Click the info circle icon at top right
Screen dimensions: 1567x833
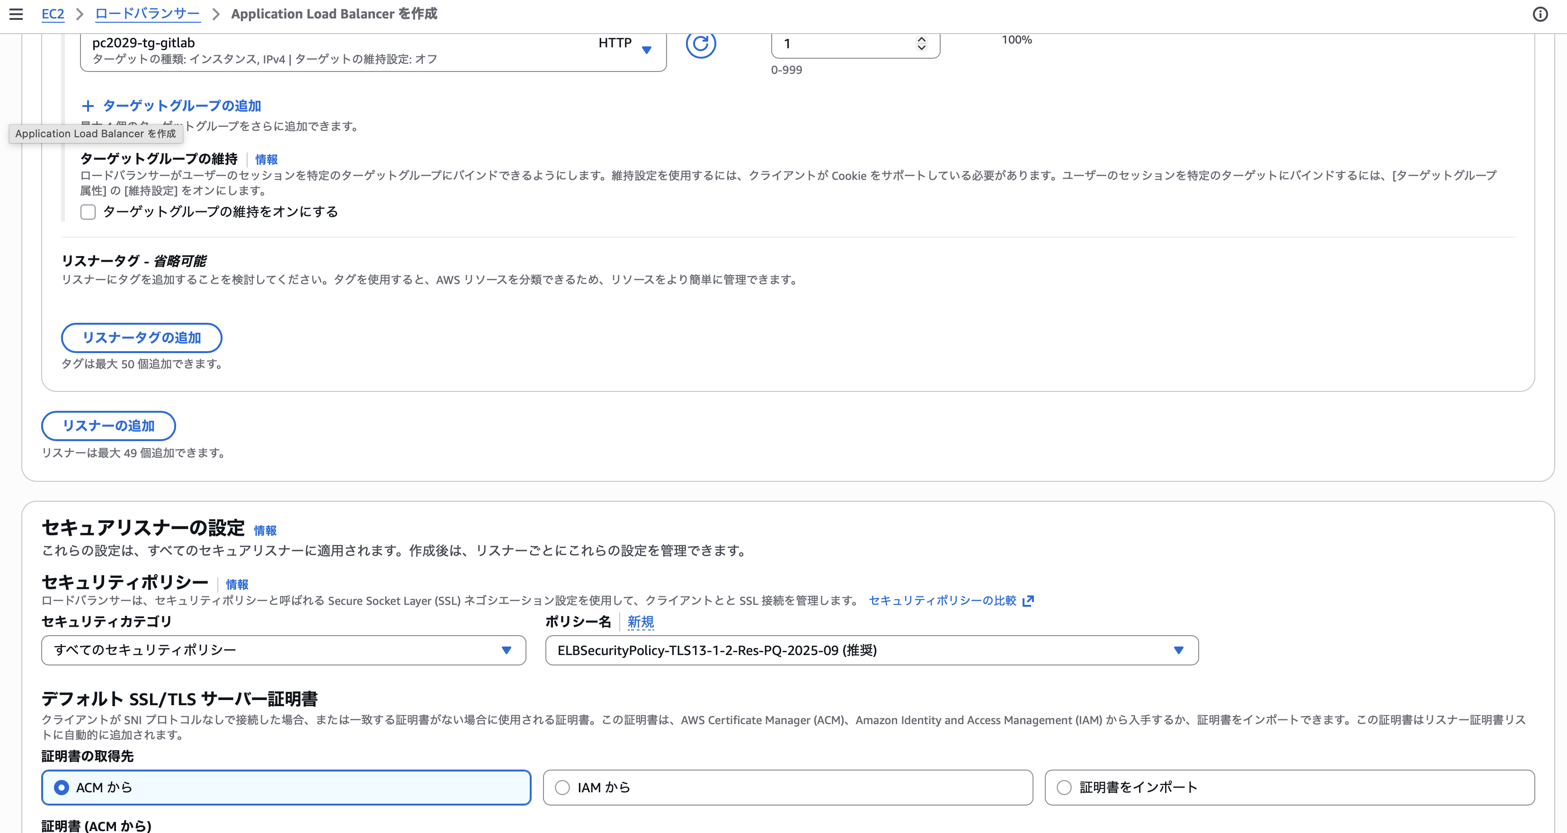1540,14
